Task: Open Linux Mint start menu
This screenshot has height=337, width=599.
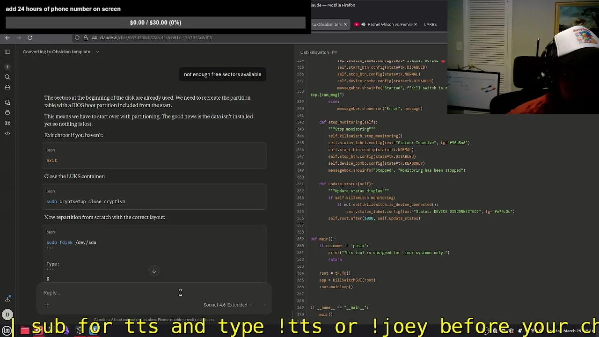Action: (x=7, y=330)
